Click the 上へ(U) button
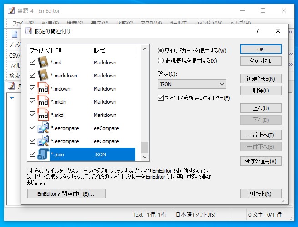This screenshot has width=298, height=227. click(261, 108)
